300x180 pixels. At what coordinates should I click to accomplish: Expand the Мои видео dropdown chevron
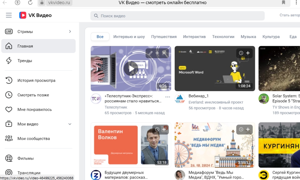70,124
